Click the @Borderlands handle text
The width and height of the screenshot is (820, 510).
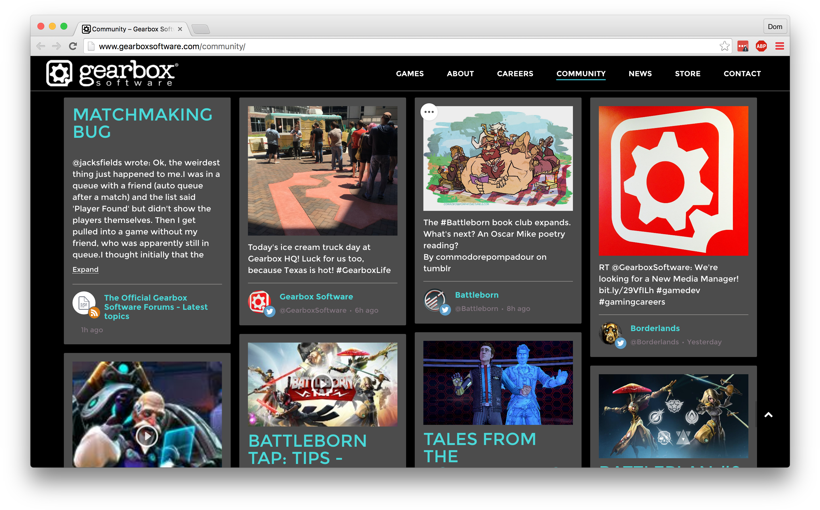click(x=654, y=342)
